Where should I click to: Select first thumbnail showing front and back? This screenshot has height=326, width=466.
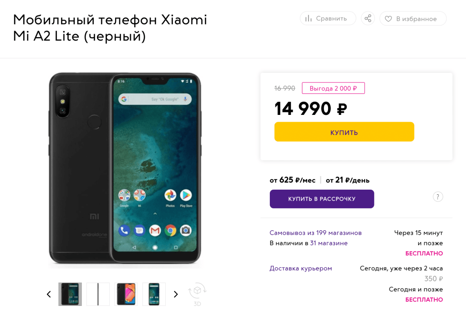70,294
